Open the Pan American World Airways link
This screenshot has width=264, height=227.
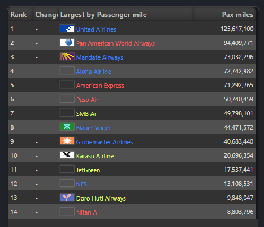115,43
